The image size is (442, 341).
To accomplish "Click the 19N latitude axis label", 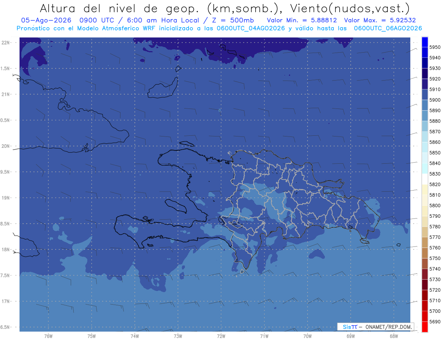I will tap(6, 198).
